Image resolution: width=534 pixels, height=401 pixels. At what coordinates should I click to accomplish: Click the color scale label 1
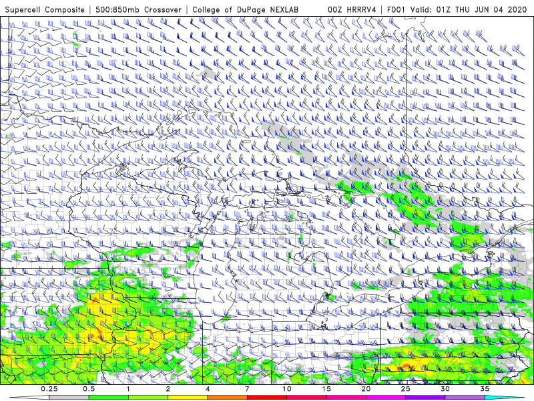point(128,389)
